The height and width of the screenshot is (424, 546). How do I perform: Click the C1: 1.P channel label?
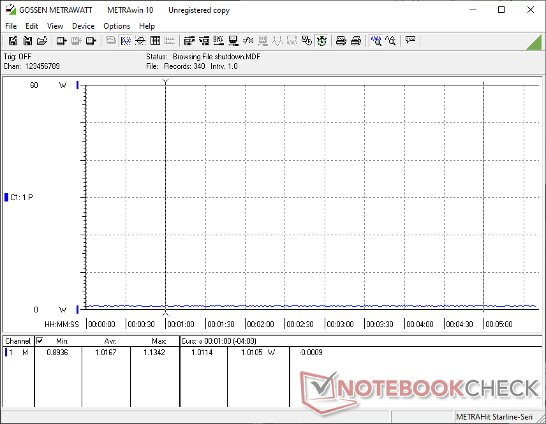coord(22,198)
